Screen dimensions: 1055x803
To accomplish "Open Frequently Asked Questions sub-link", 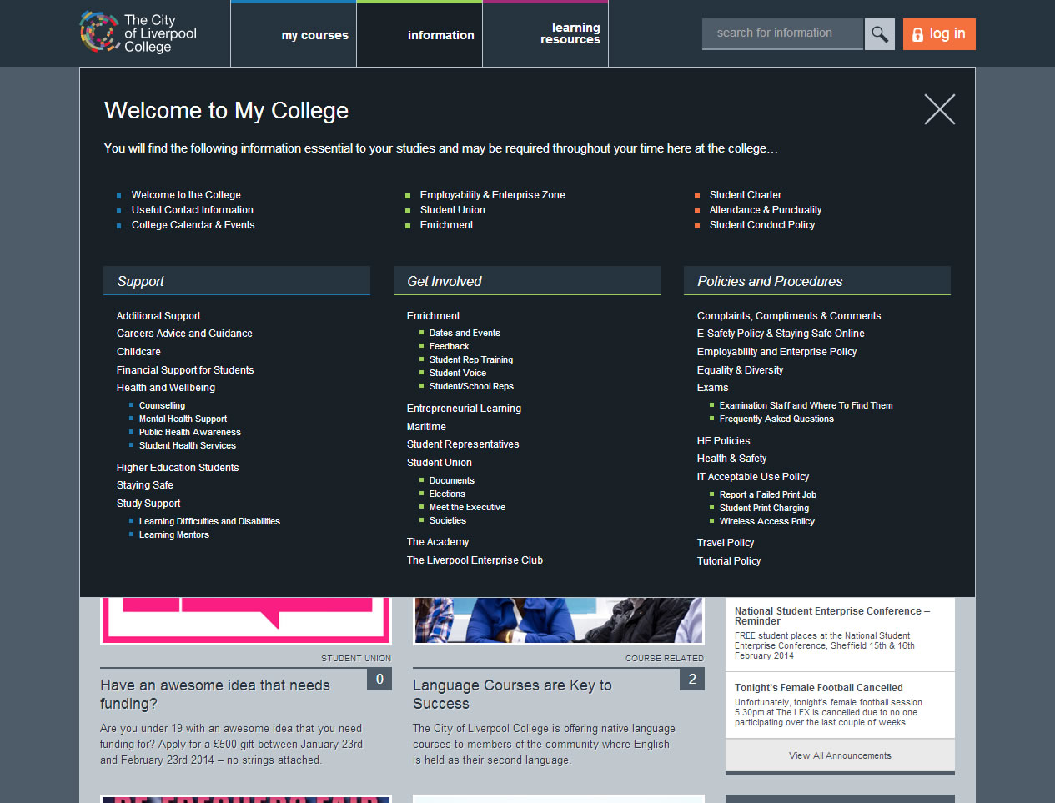I will coord(776,419).
